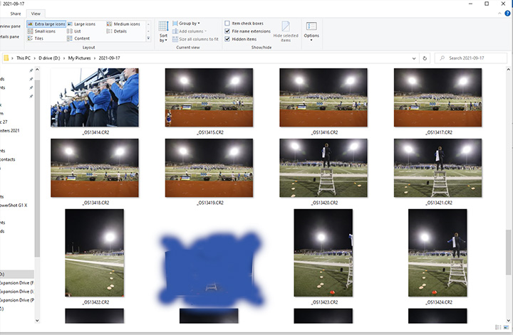Open address bar history dropdown arrow
The width and height of the screenshot is (513, 335).
pyautogui.click(x=413, y=58)
